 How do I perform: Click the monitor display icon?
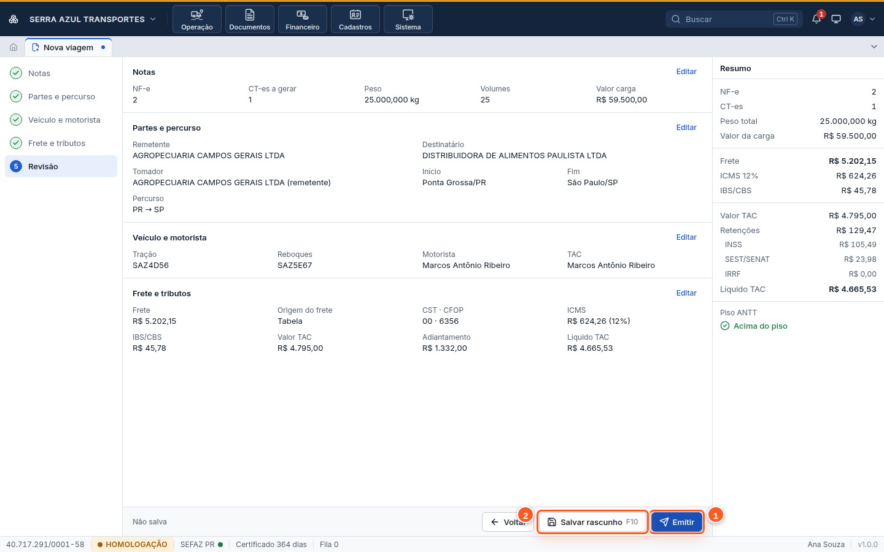[x=836, y=19]
